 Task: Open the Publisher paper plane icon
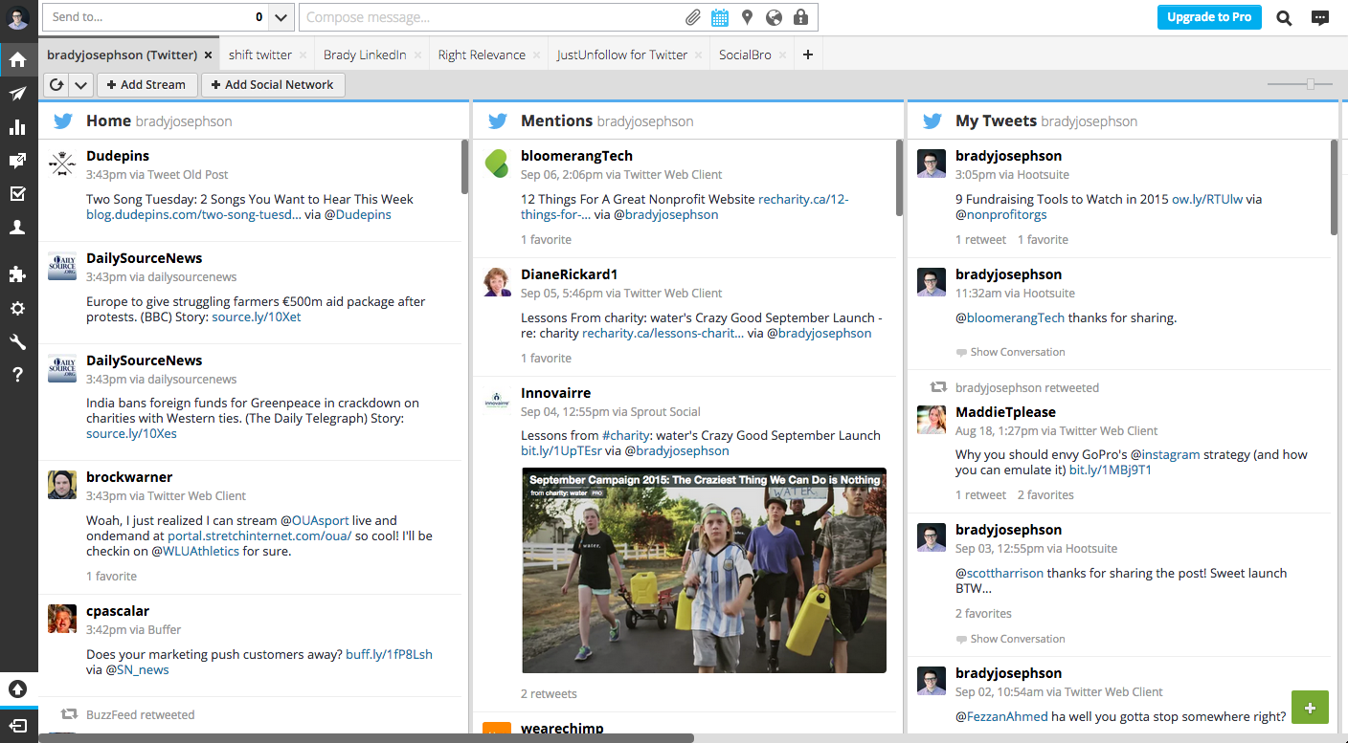coord(17,94)
